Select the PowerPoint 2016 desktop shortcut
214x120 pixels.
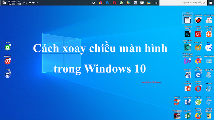tap(188, 89)
